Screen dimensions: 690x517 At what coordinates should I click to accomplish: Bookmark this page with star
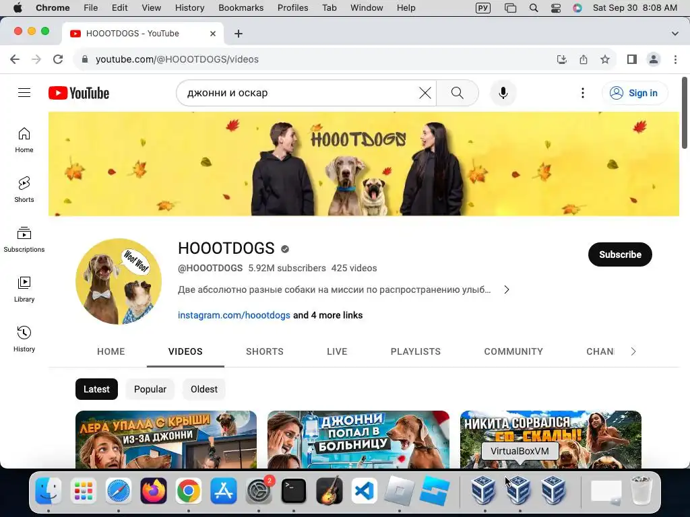[605, 59]
